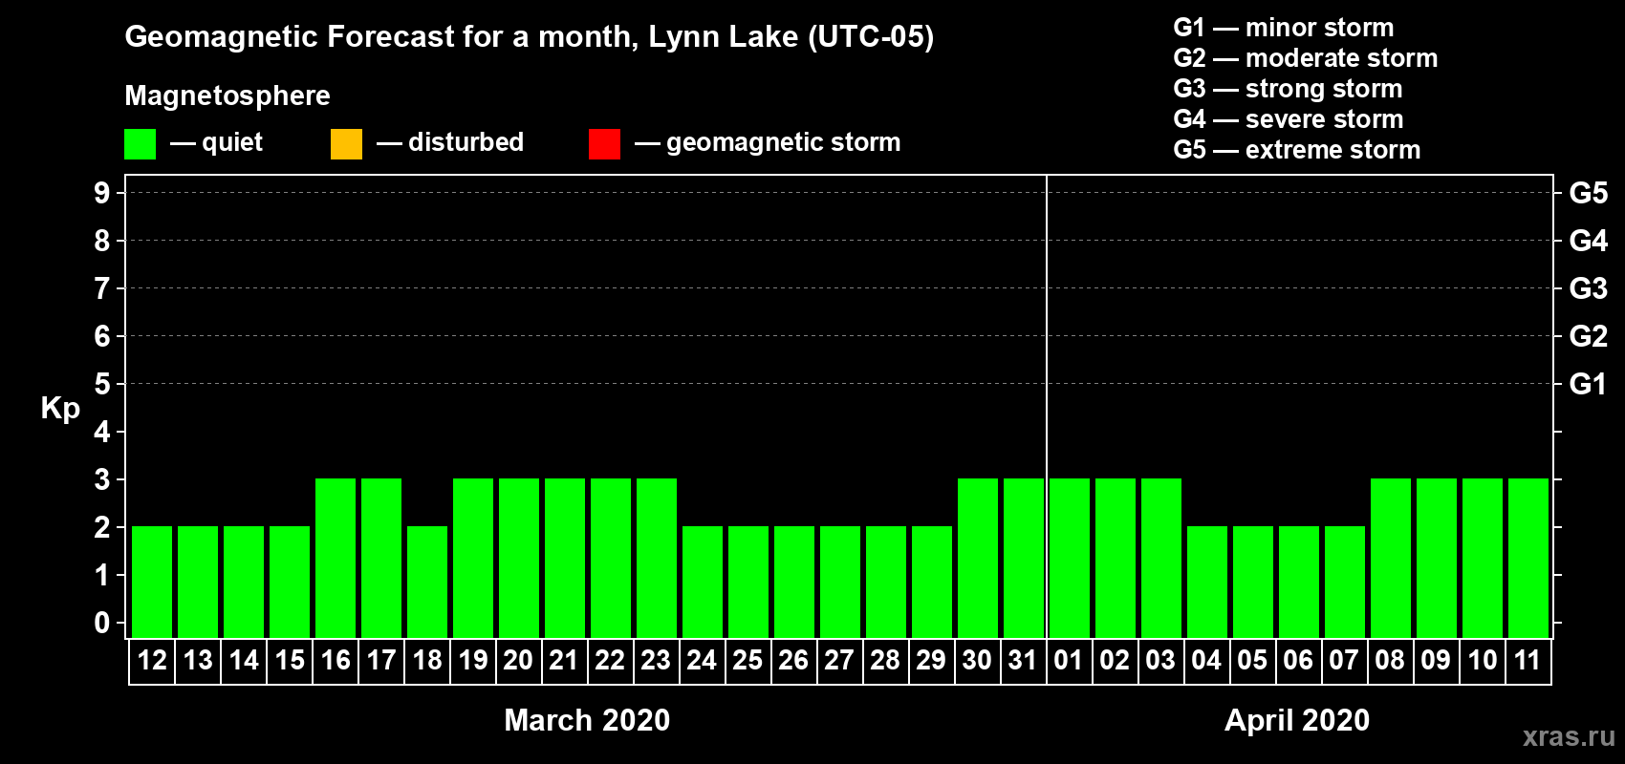Click the Kp value 9 axis tick label
The height and width of the screenshot is (764, 1625).
[102, 193]
